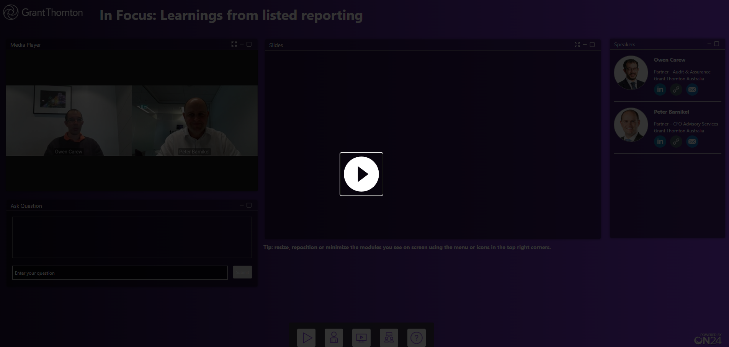Toggle Media Player module from bottom dock

coord(306,337)
